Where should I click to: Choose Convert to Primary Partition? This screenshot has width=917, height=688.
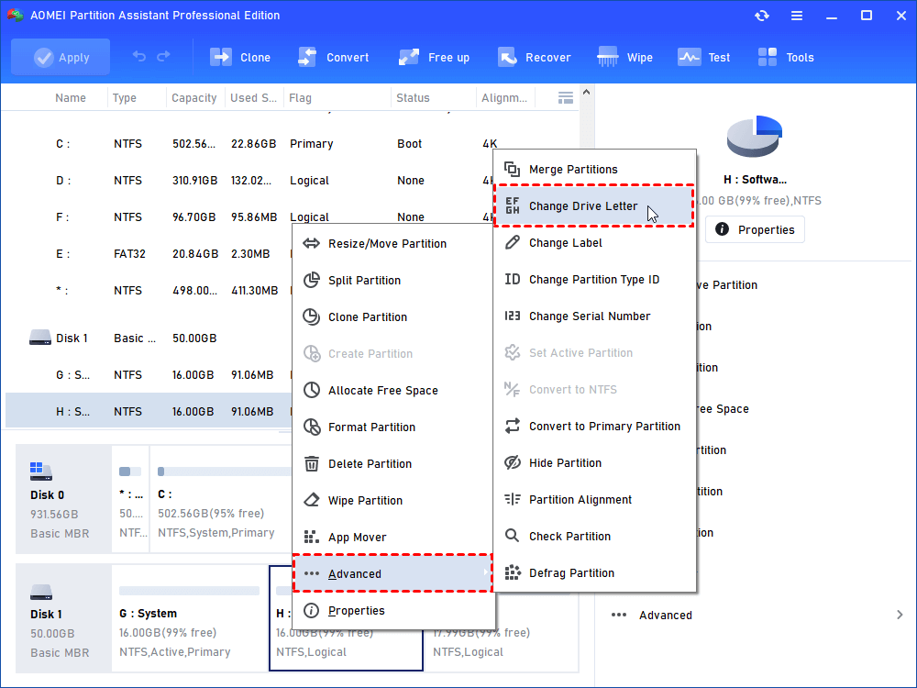tap(595, 426)
